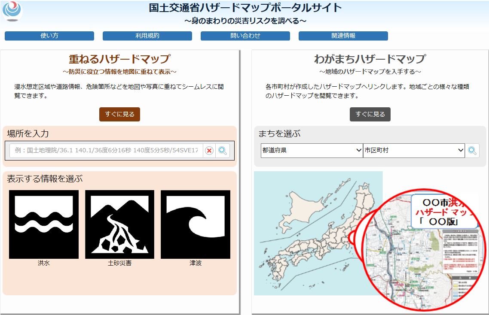Select the 洪水 flood hazard icon
This screenshot has height=315, width=489.
point(44,224)
